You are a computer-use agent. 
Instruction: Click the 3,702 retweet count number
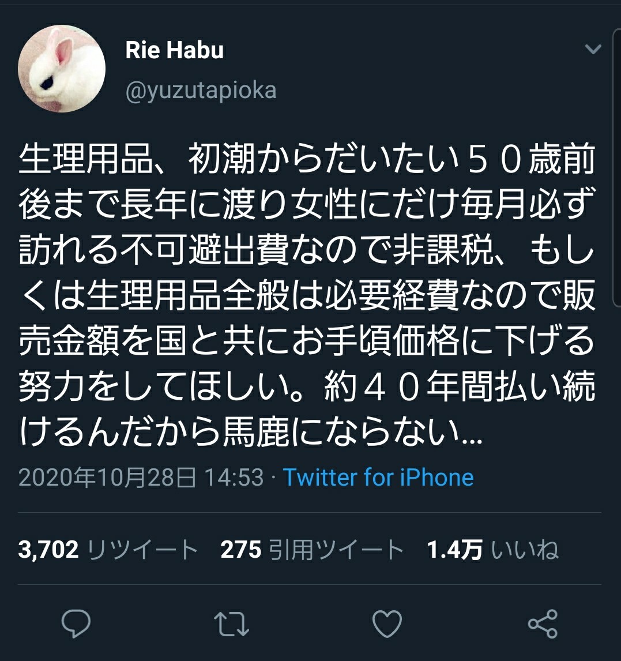coord(48,550)
